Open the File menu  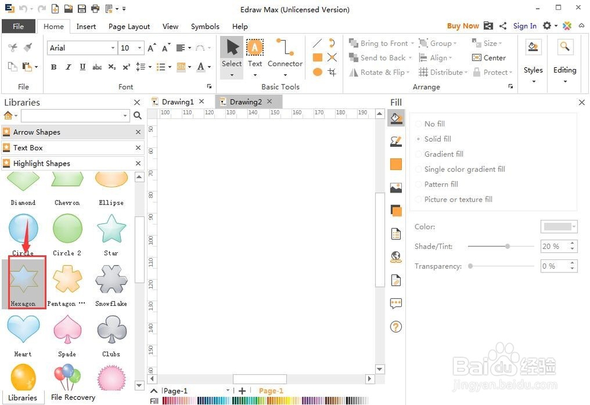tap(18, 27)
